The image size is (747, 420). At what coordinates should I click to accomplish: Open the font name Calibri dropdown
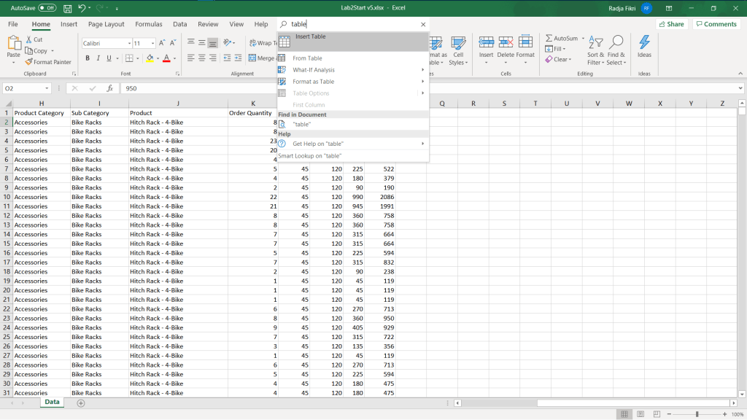click(x=128, y=43)
